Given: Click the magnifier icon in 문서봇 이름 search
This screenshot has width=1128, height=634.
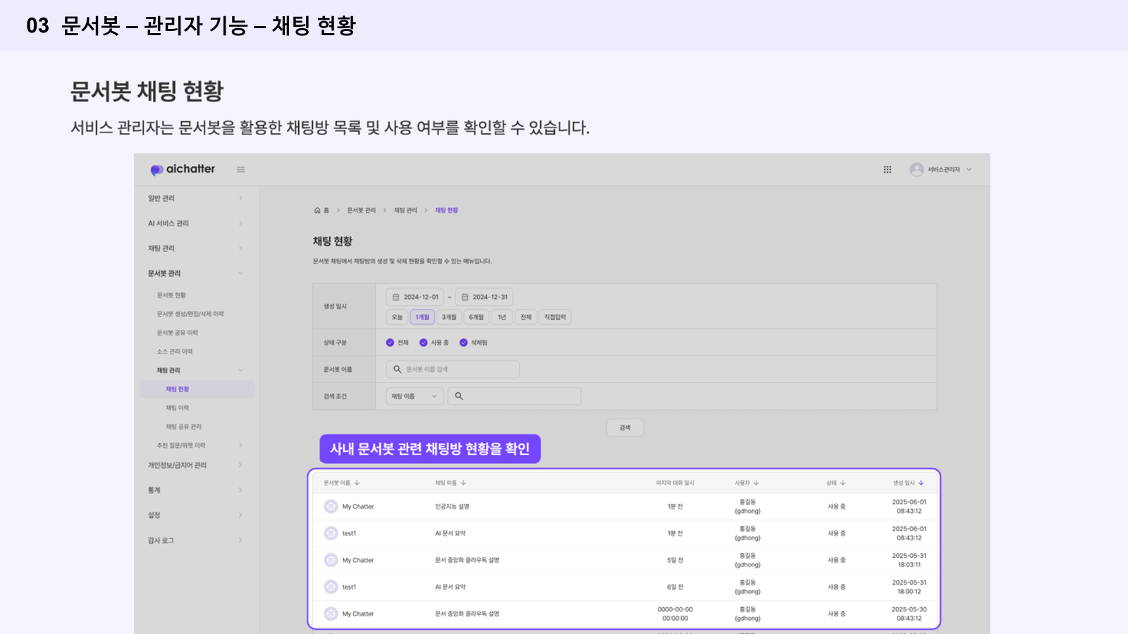Looking at the screenshot, I should (x=398, y=370).
